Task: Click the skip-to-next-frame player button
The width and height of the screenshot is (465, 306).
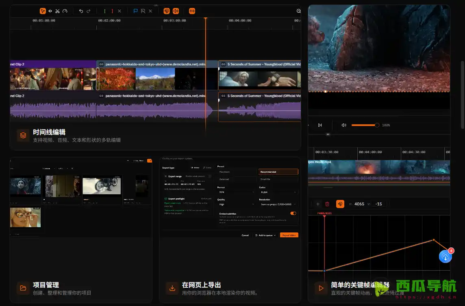Action: [x=320, y=125]
